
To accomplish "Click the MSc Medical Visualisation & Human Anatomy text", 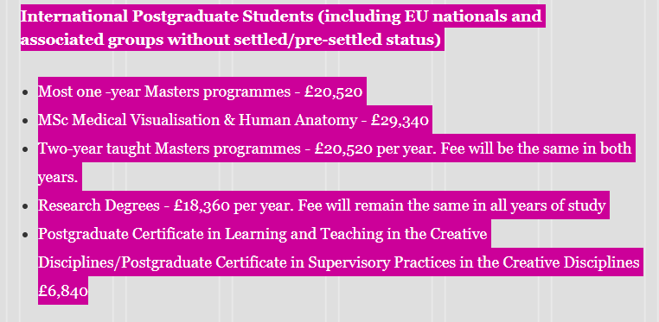I will (x=197, y=120).
